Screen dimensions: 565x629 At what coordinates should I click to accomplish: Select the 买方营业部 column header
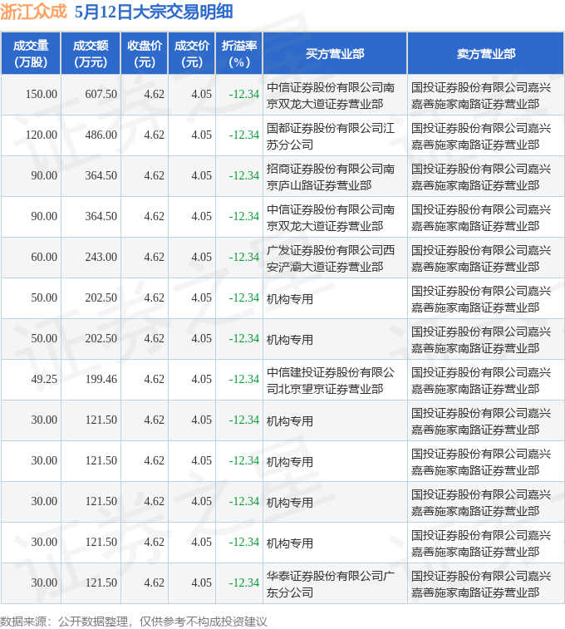click(335, 54)
